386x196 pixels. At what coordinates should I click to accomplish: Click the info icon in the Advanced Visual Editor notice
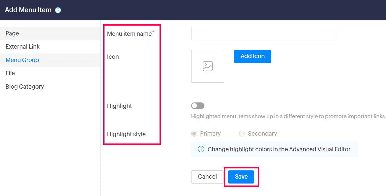[x=201, y=149]
